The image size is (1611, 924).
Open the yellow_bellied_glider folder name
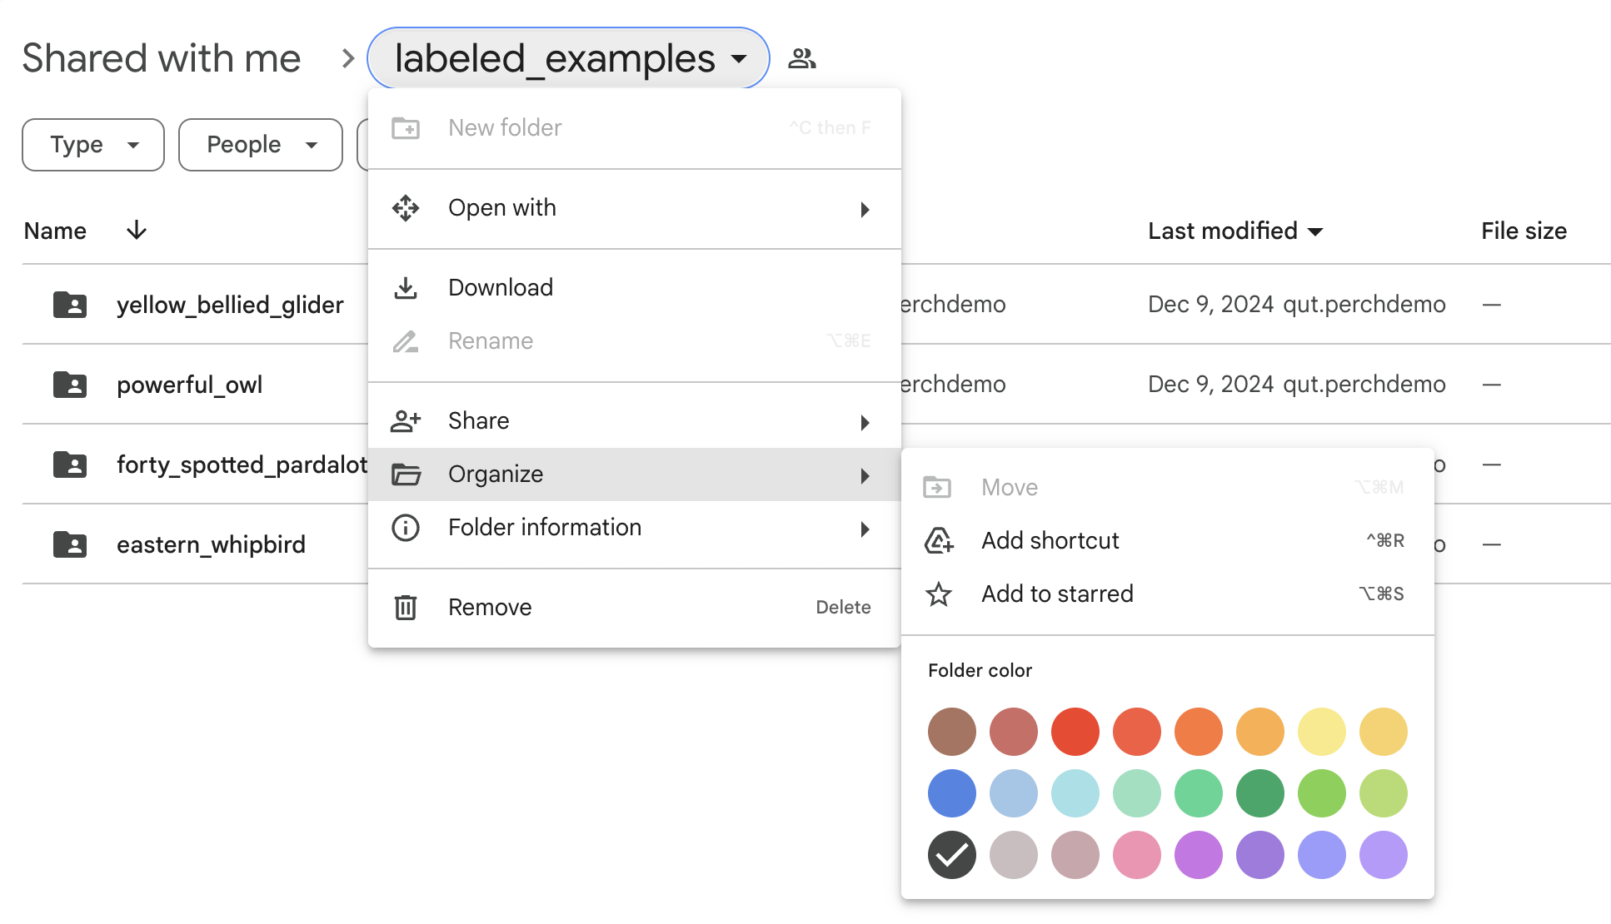(x=230, y=305)
